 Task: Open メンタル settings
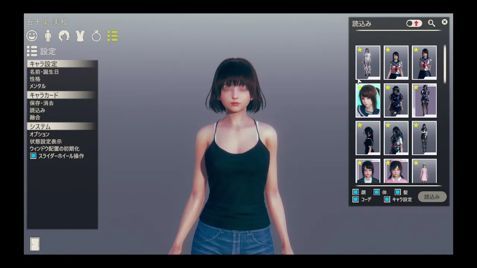(38, 86)
